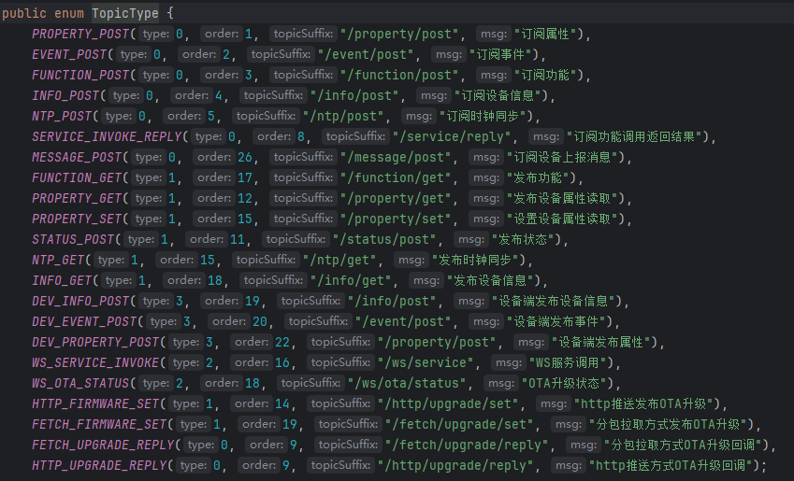Select the INFO_POST enum constant
Image resolution: width=794 pixels, height=481 pixels.
pyautogui.click(x=65, y=95)
